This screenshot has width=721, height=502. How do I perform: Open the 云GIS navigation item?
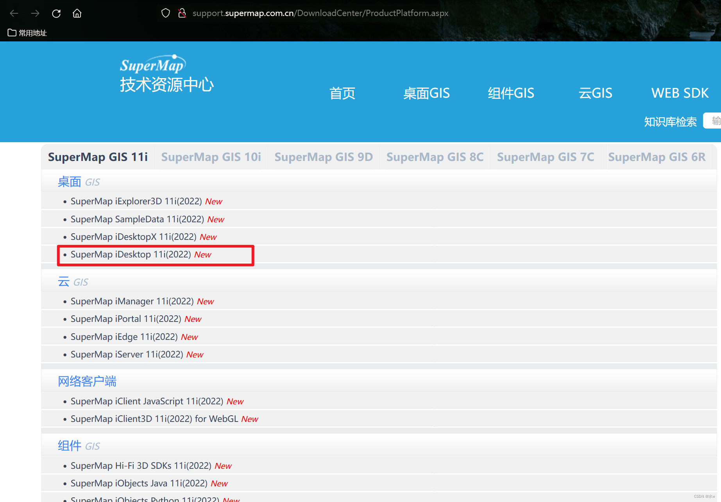[x=596, y=93]
